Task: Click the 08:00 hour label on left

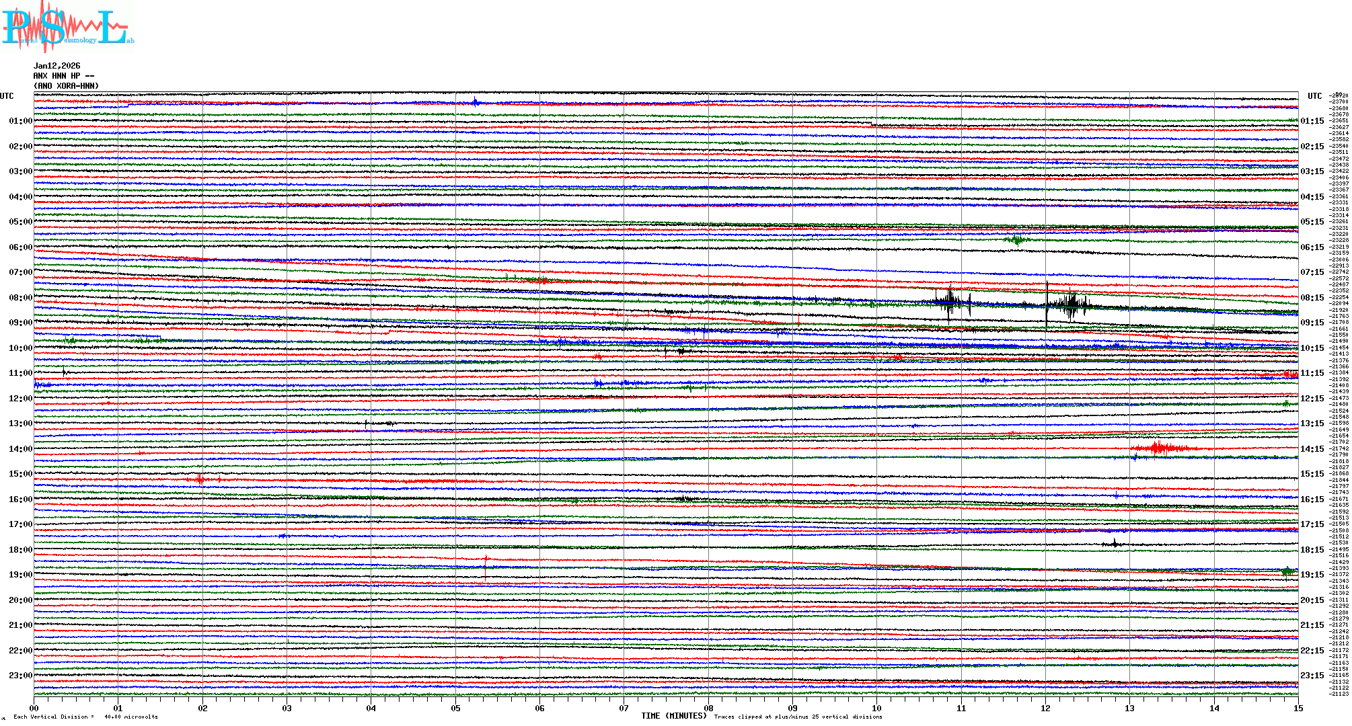Action: click(20, 298)
